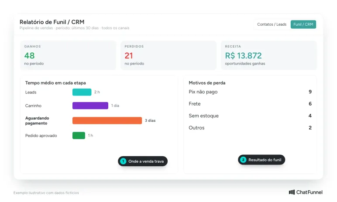Switch to the Contatos / Leads tab

coord(272,24)
